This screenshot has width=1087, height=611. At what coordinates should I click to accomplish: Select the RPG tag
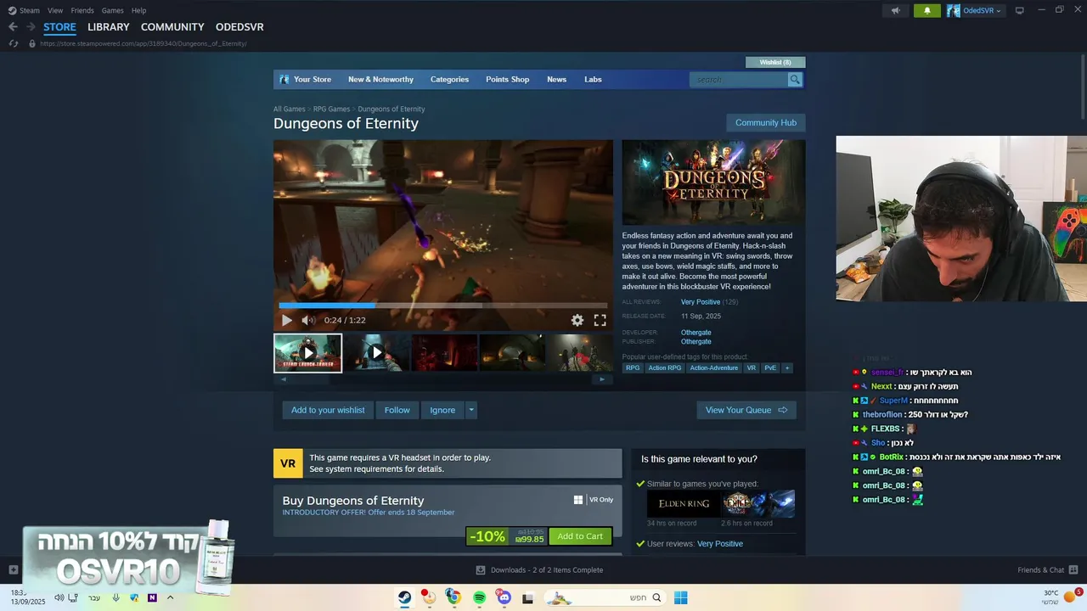point(633,368)
